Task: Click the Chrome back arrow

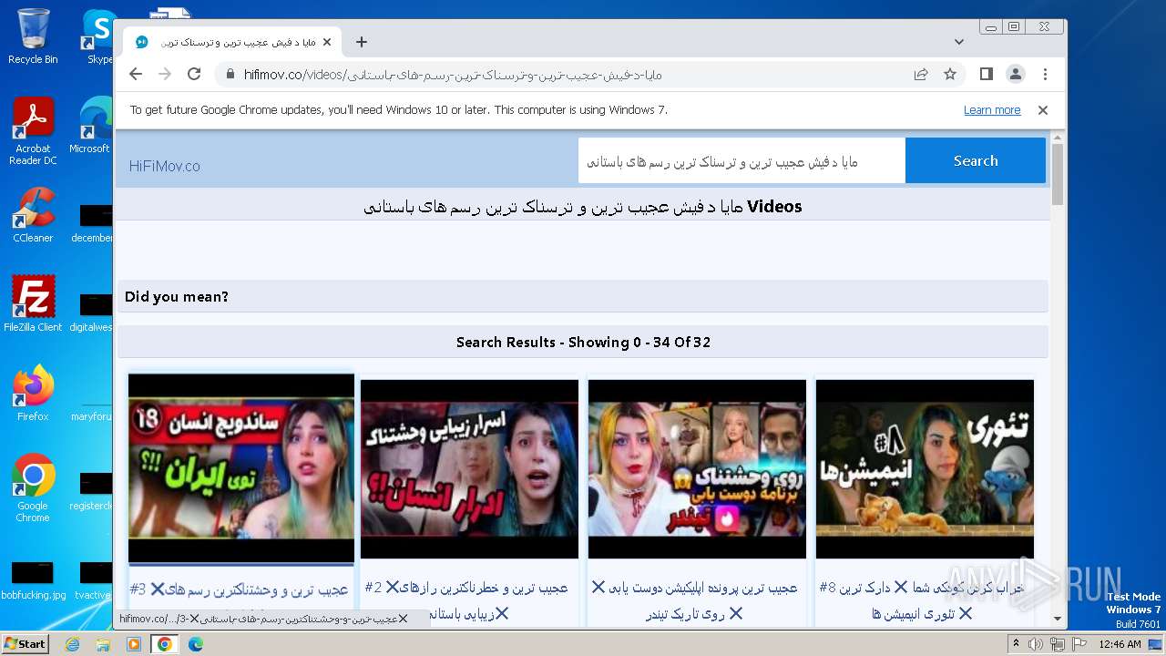Action: point(136,75)
